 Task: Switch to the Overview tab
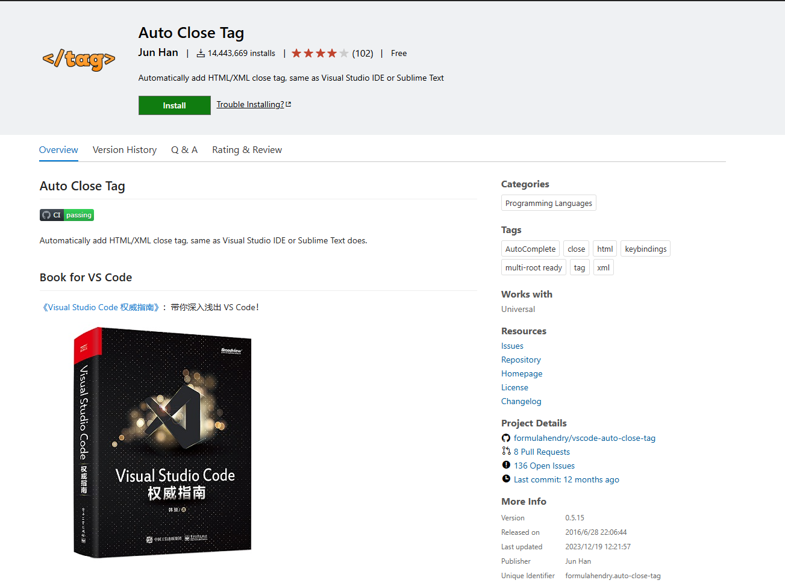pos(58,150)
